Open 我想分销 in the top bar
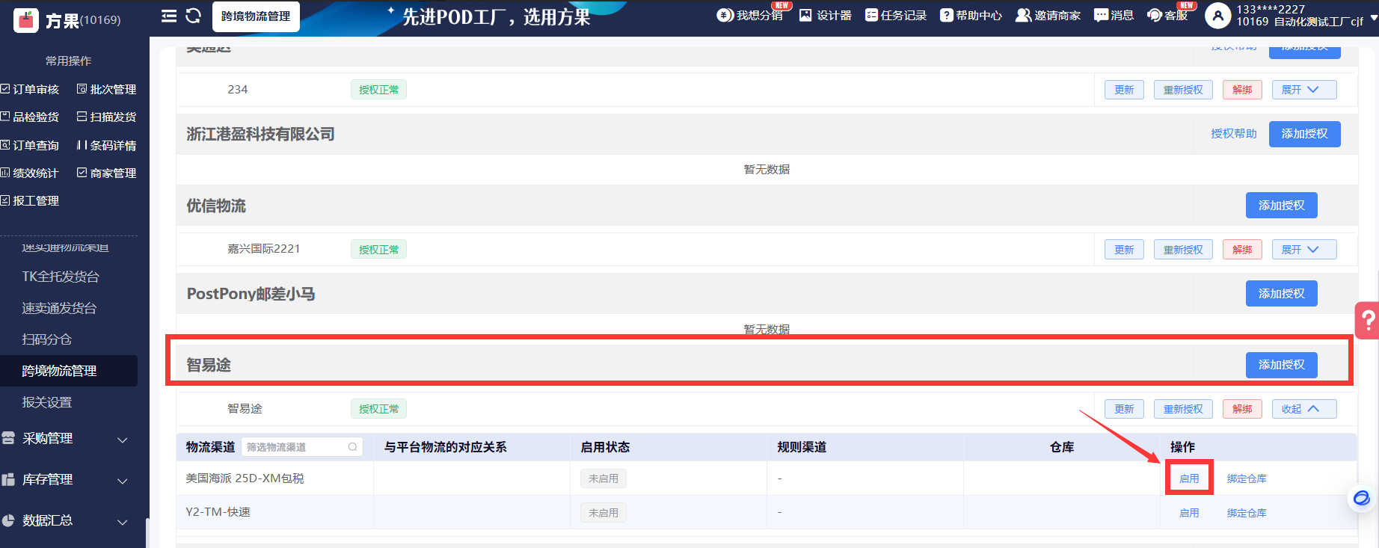Screen dimensions: 1379x548 [x=750, y=15]
